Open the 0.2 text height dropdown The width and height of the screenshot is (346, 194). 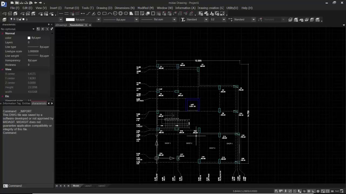pos(224,19)
